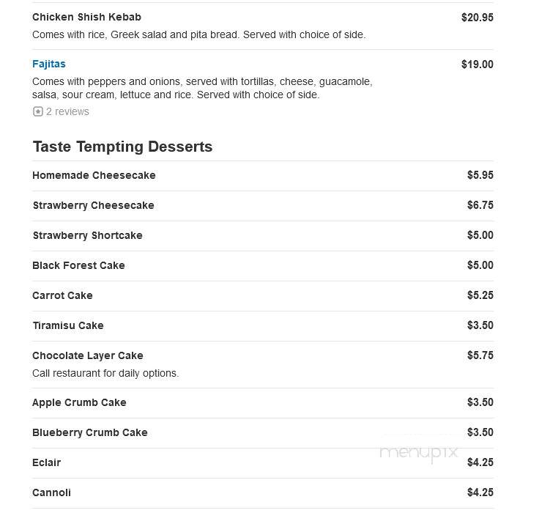Select the Homemade Cheesecake item
The width and height of the screenshot is (550, 513).
(x=94, y=175)
